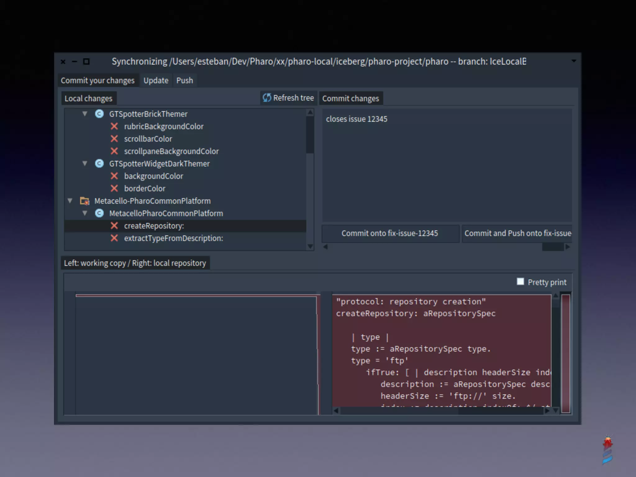
Task: Collapse the GTSpotterWidgetDarkThemer node
Action: (x=85, y=163)
